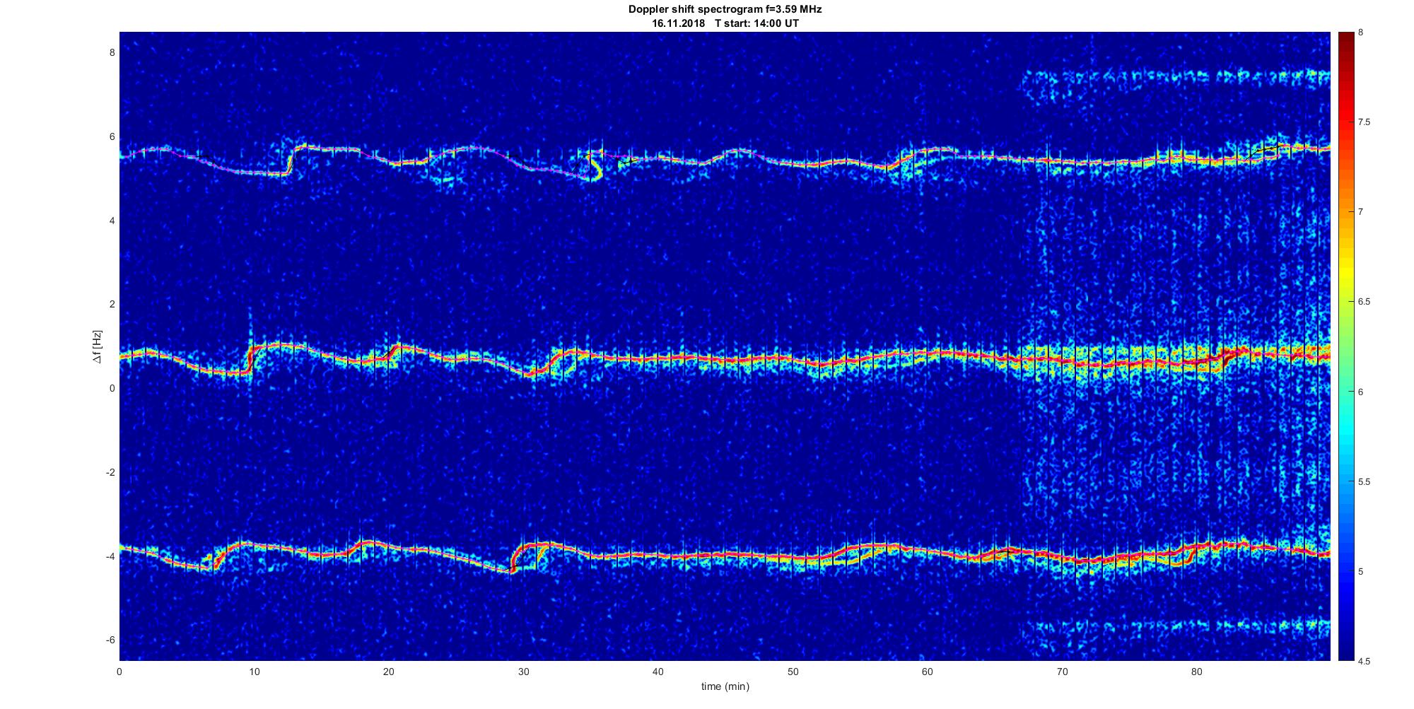Click the upper trace step near minute 13
The width and height of the screenshot is (1414, 709).
click(x=290, y=160)
